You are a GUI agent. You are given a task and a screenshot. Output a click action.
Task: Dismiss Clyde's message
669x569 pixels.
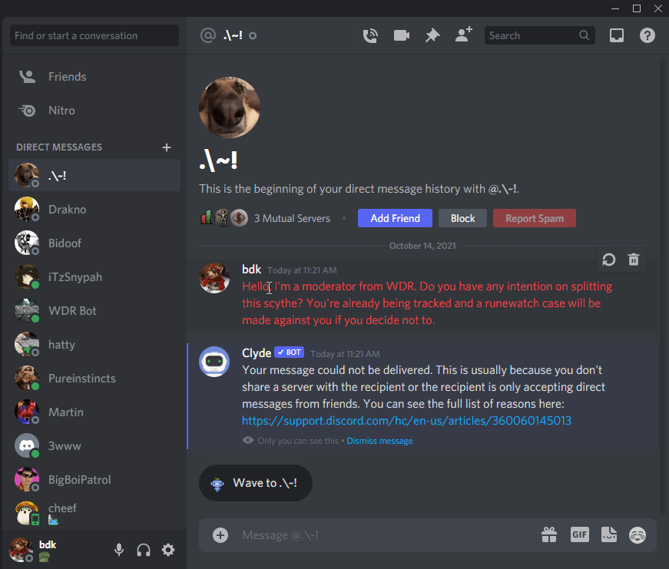tap(379, 441)
